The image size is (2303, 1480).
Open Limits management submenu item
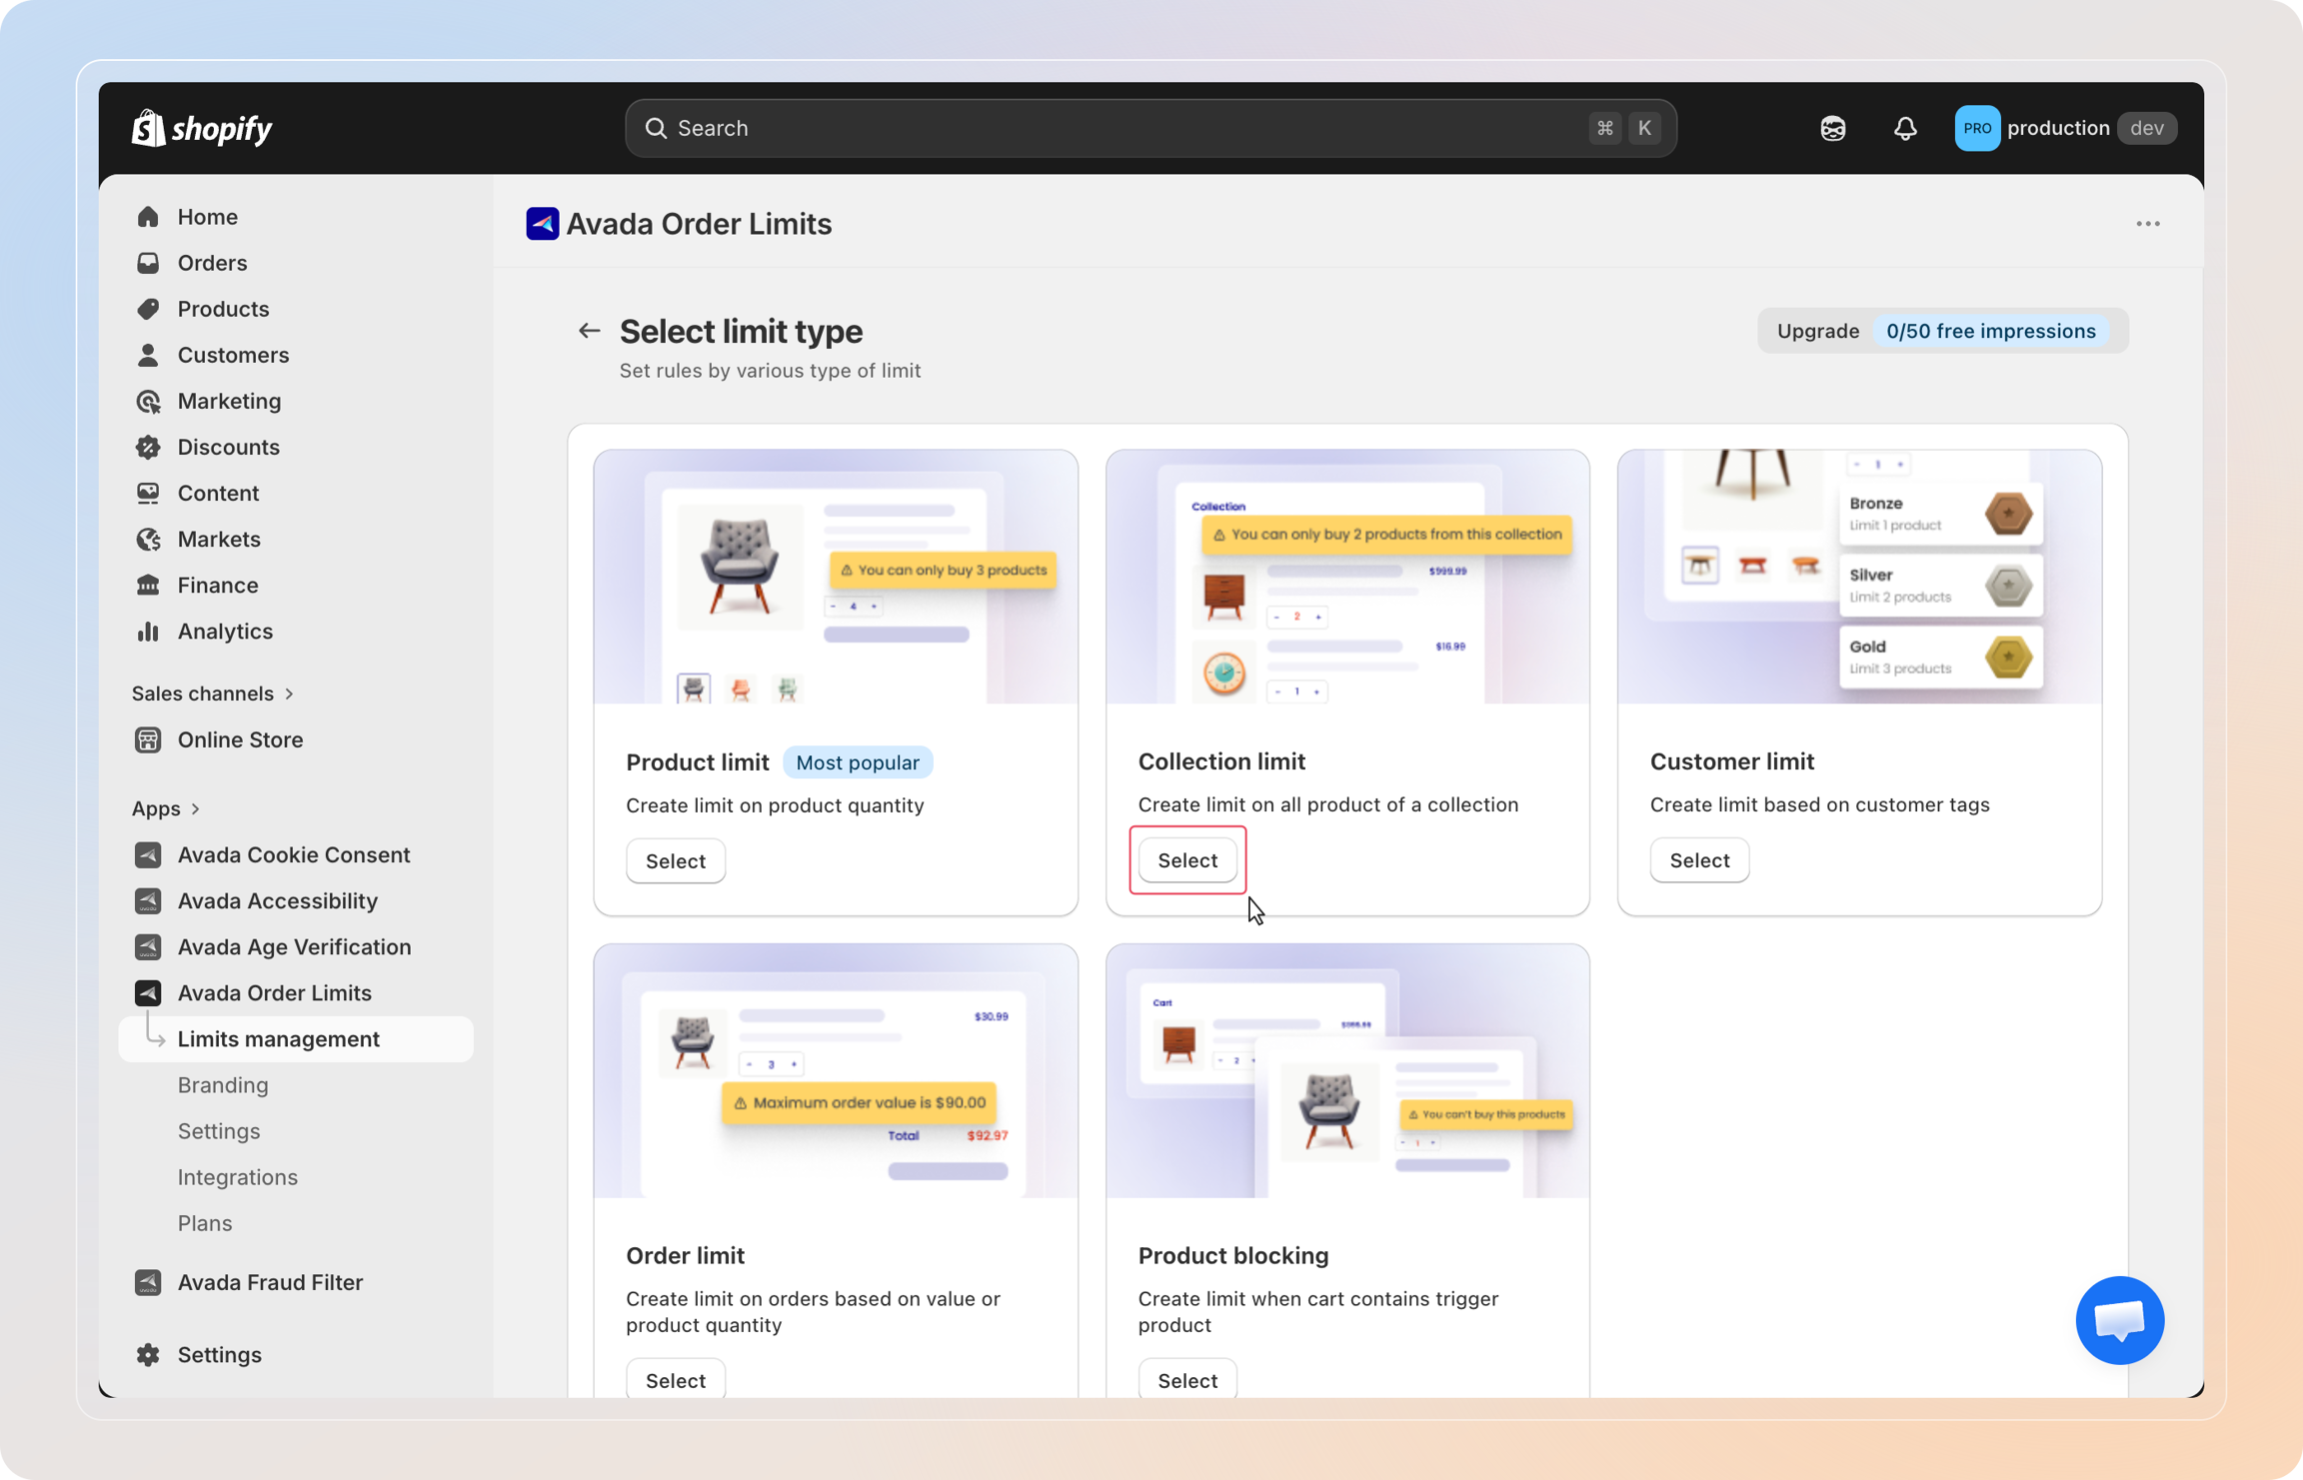coord(296,1039)
